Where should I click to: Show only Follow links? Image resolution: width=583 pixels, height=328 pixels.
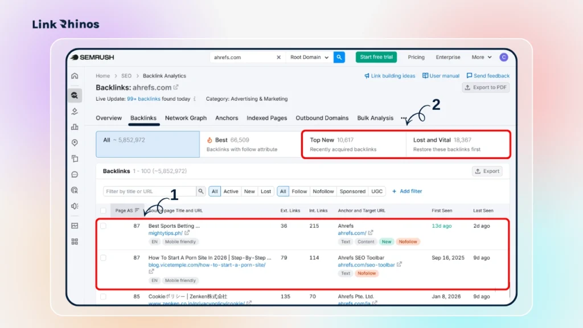point(299,191)
